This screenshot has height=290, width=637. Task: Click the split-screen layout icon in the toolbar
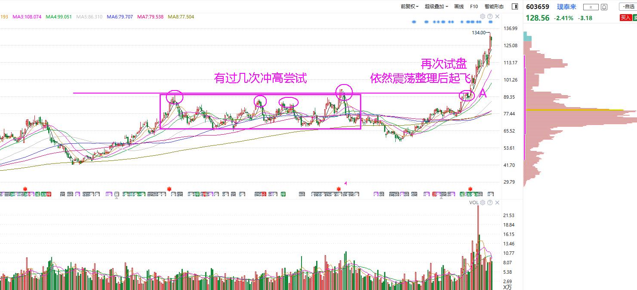point(514,6)
